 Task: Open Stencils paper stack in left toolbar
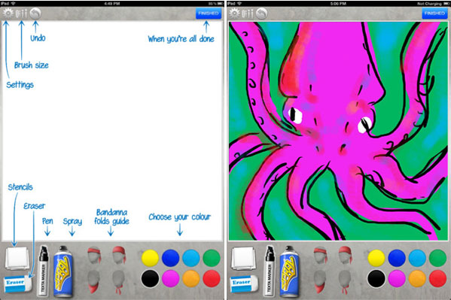click(17, 258)
